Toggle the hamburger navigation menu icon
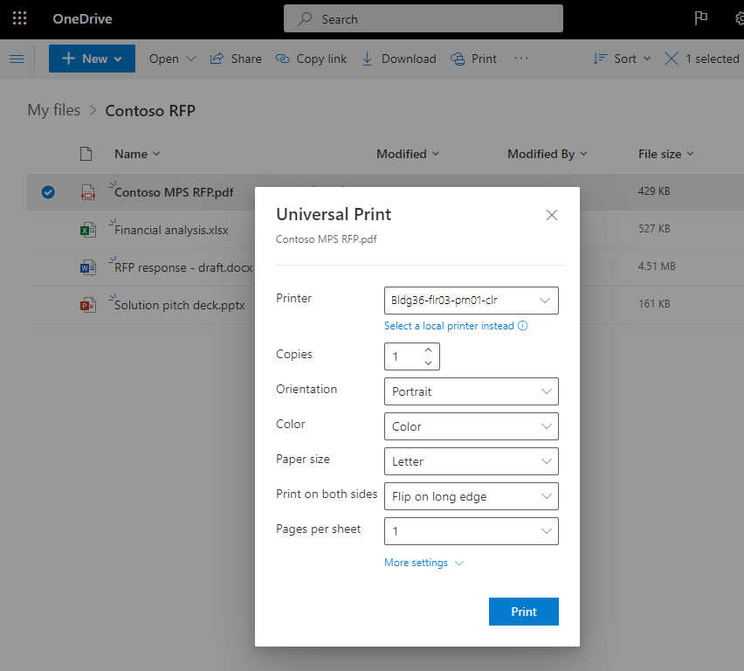 17,59
